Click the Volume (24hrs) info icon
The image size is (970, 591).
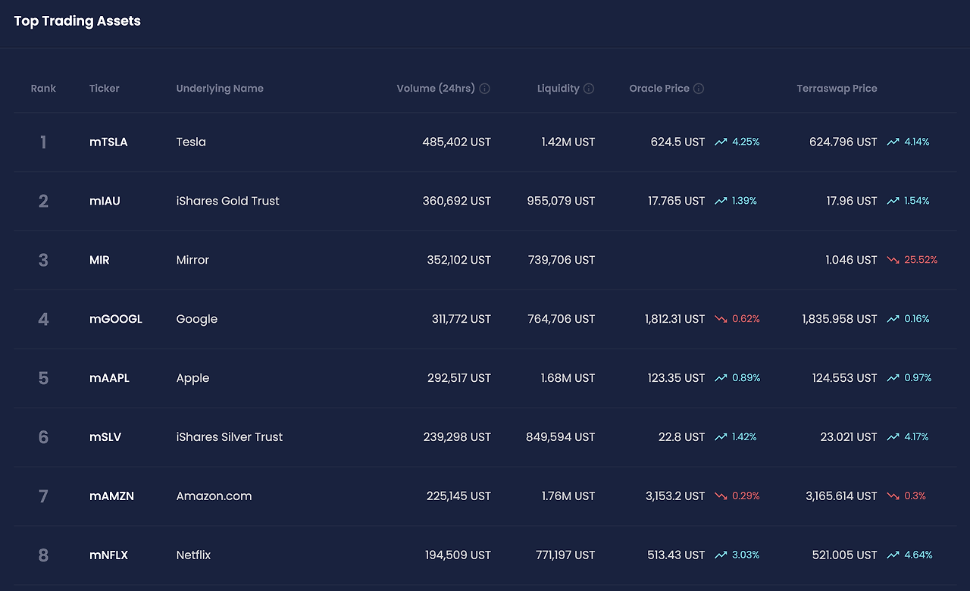point(485,89)
